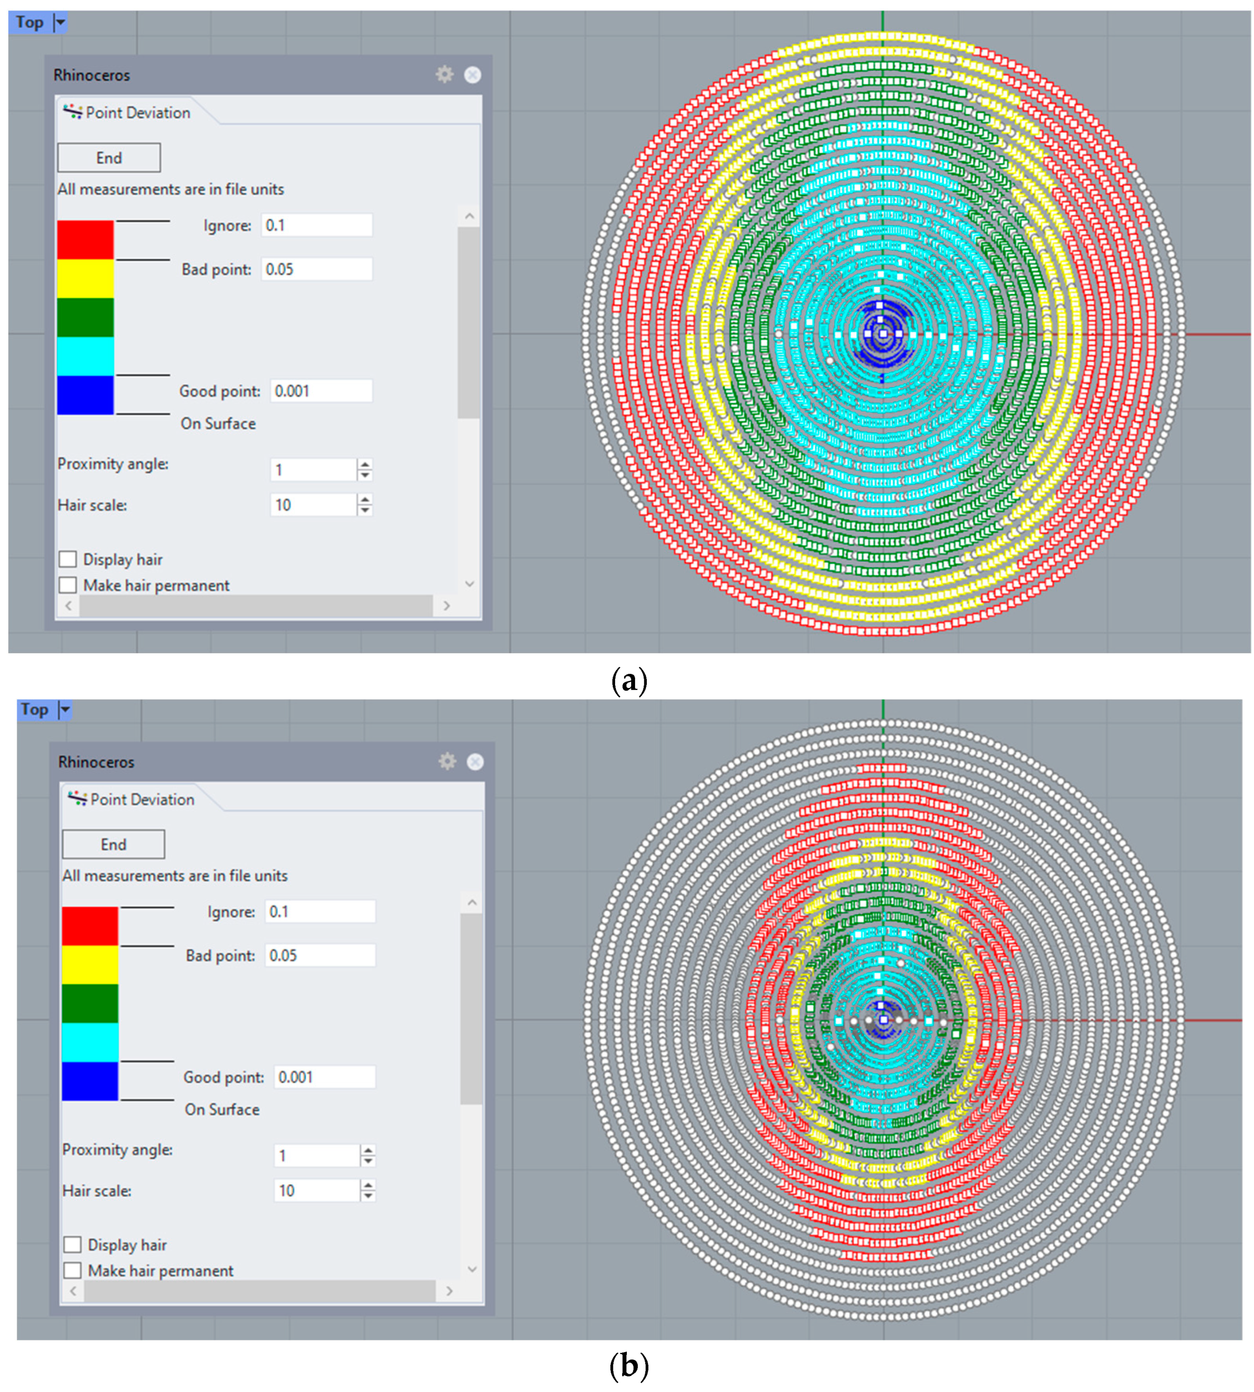The width and height of the screenshot is (1254, 1392).
Task: Open lower Top viewport dropdown arrow
Action: tap(65, 709)
